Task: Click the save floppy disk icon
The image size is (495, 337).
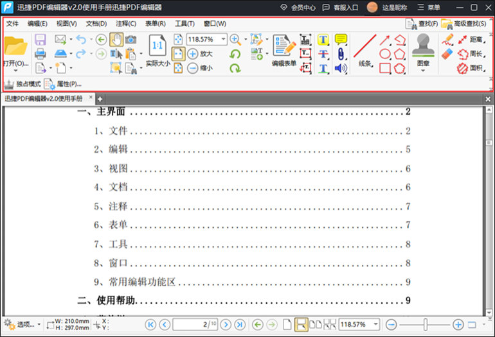Action: [x=40, y=40]
